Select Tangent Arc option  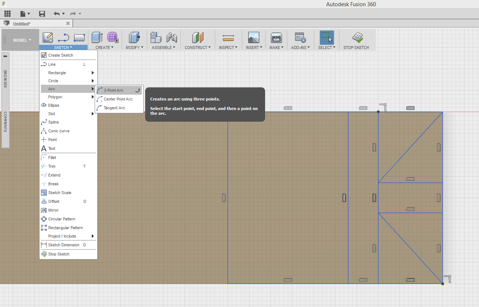coord(119,108)
